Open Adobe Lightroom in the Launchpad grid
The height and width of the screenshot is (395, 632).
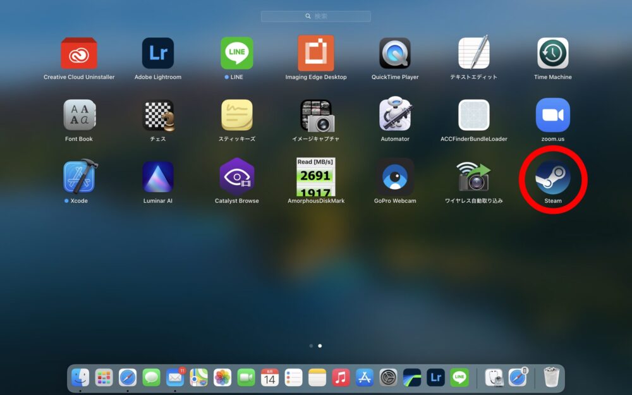pyautogui.click(x=158, y=53)
